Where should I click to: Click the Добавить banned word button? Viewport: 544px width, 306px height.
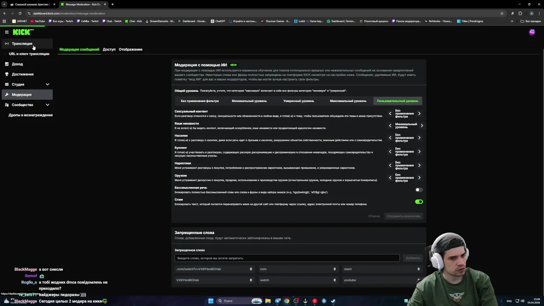point(413,258)
